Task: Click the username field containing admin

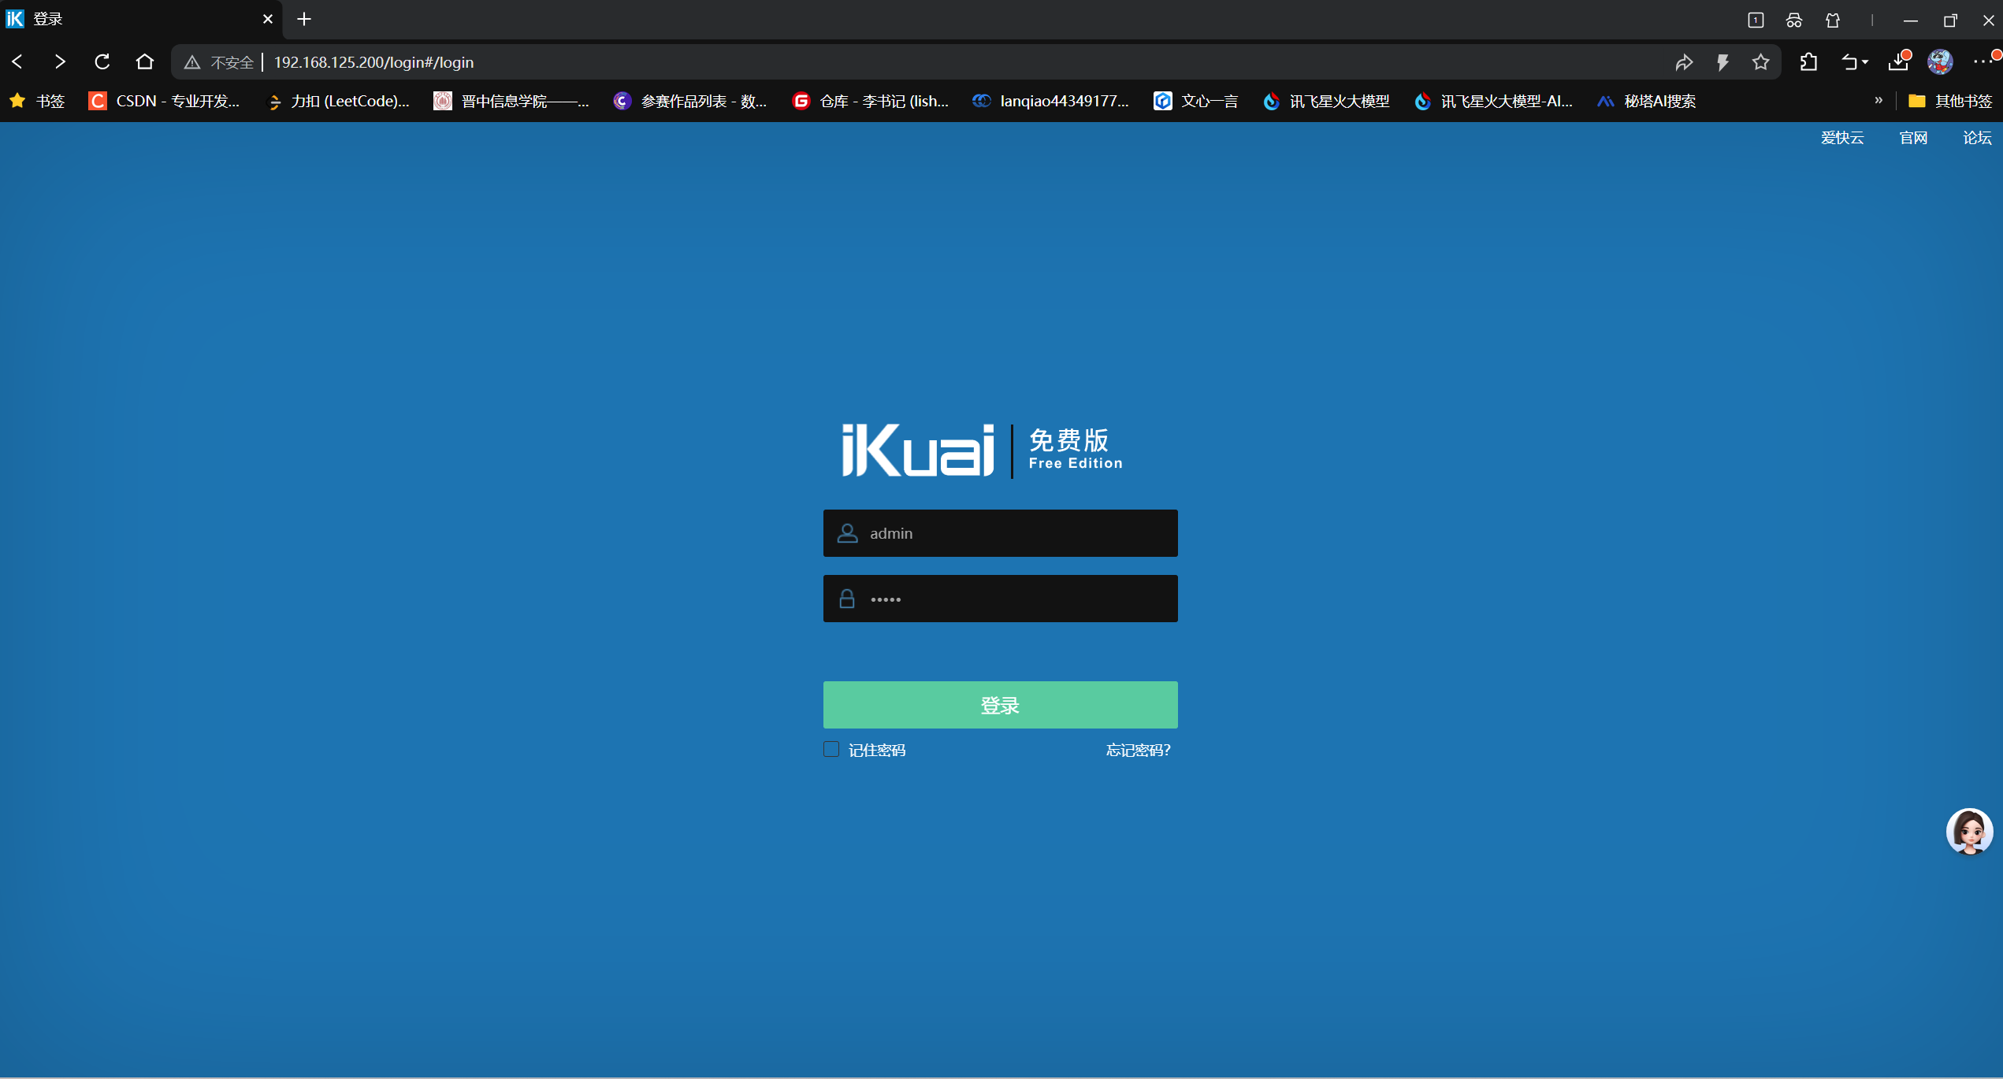Action: coord(1000,533)
